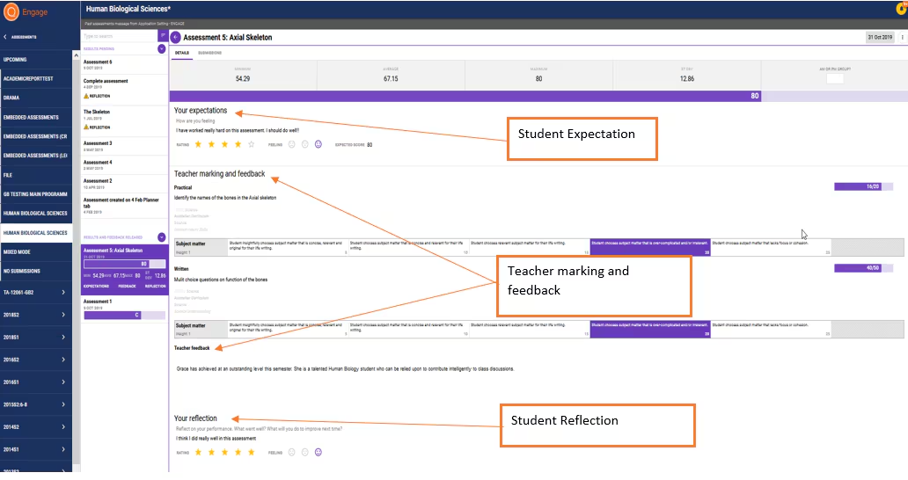Expand the TA-12061-GB2 sidebar group
The height and width of the screenshot is (480, 908).
[36, 293]
